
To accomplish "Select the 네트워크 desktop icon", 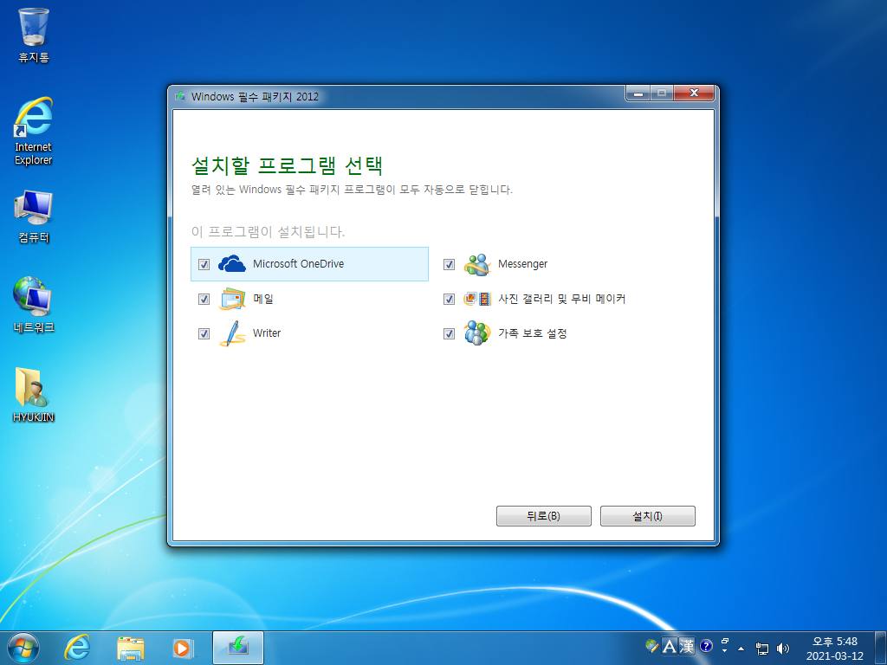I will coord(34,304).
